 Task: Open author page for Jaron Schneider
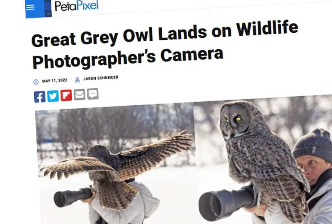101,78
